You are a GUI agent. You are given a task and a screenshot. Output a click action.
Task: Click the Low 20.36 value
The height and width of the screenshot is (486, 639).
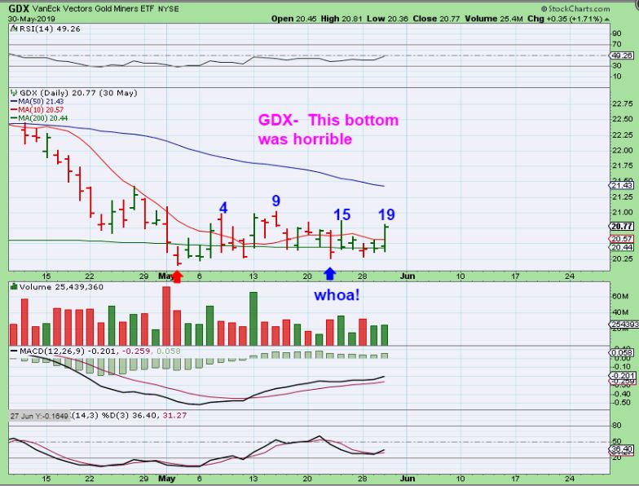pyautogui.click(x=387, y=19)
